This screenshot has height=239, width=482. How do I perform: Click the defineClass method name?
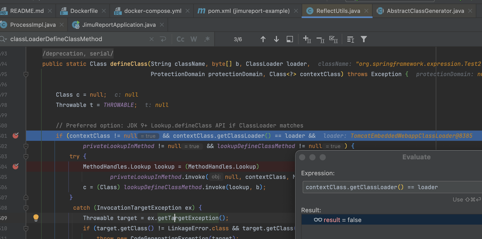129,64
